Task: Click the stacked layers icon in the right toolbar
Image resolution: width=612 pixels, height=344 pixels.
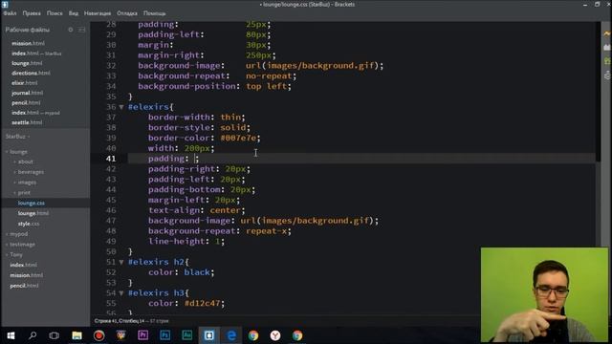Action: (607, 75)
